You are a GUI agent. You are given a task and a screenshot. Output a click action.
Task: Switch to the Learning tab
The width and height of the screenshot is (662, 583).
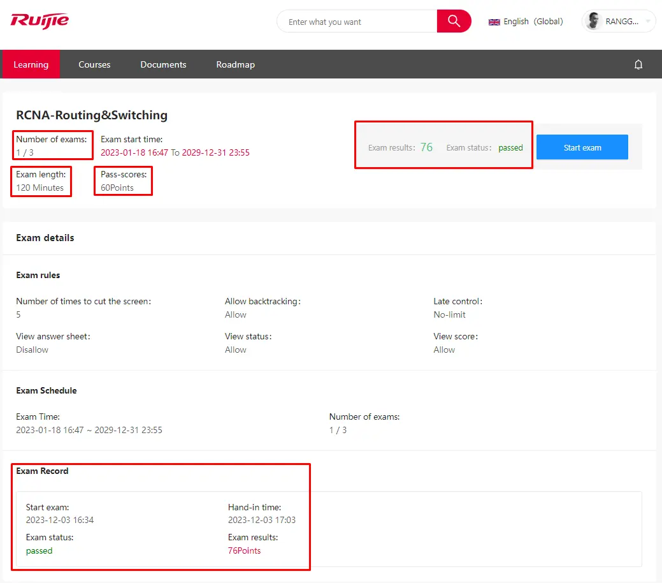(x=31, y=64)
